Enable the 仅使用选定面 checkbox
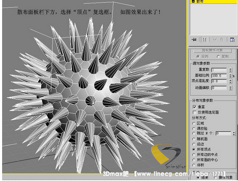The image size is (238, 181). [x=195, y=112]
